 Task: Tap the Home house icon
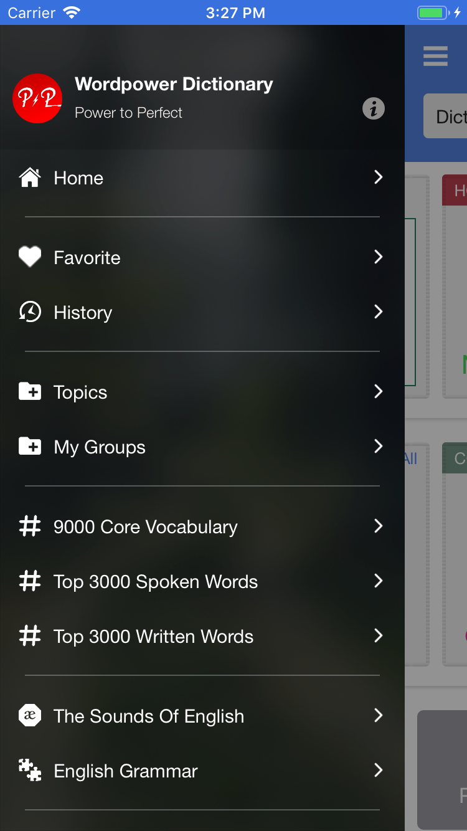click(30, 178)
